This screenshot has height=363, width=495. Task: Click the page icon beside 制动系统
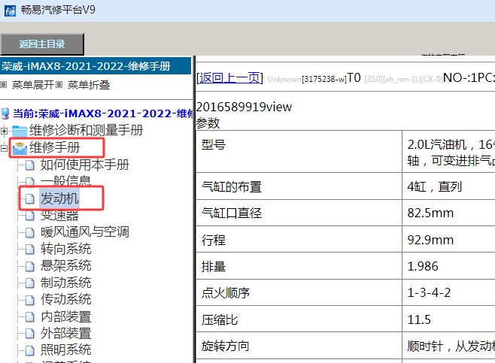coord(29,283)
